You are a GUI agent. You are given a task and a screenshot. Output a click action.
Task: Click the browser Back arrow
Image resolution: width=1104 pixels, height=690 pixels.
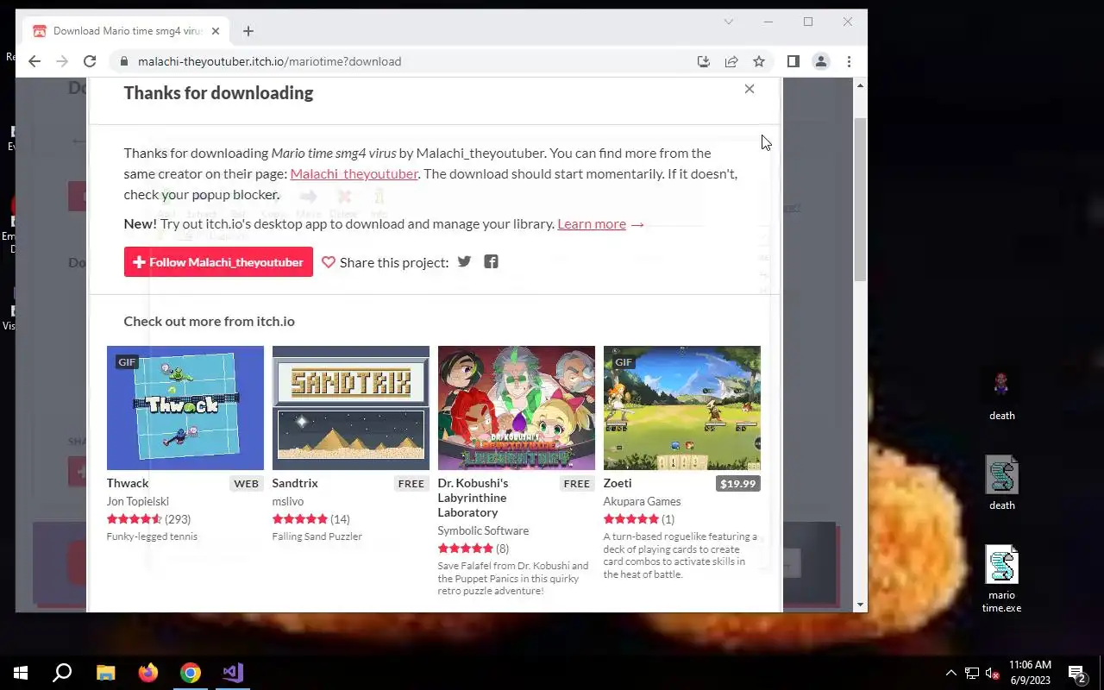point(34,61)
